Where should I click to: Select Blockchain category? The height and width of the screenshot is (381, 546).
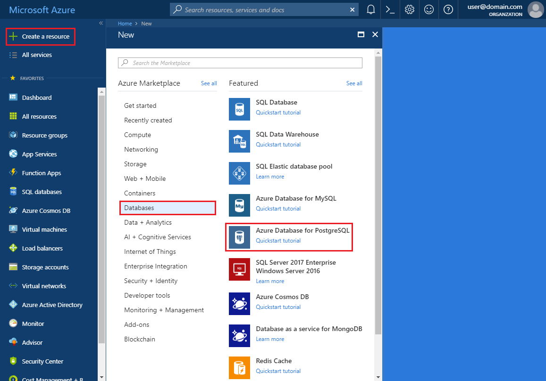coord(140,339)
